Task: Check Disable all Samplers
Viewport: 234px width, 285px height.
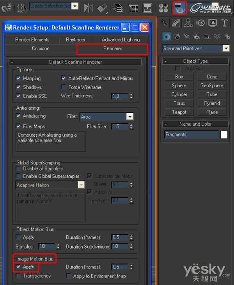Action: click(18, 168)
